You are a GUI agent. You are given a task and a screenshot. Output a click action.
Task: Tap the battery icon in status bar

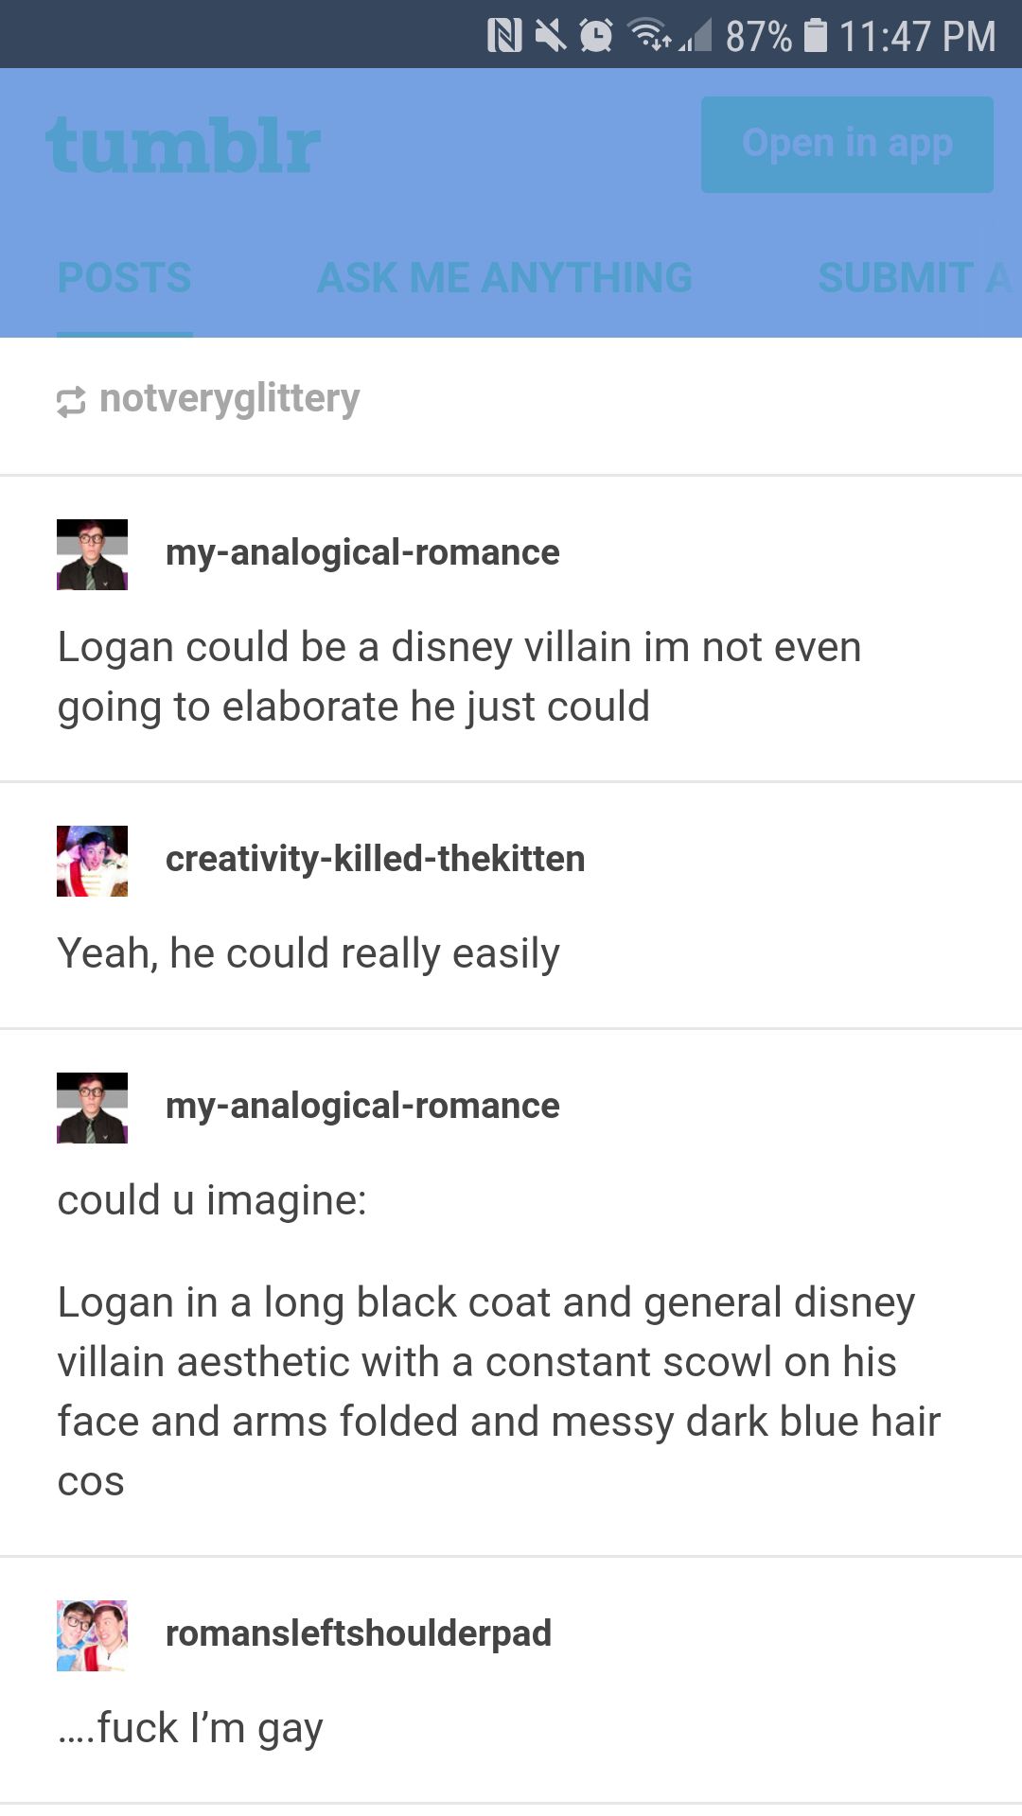(815, 36)
